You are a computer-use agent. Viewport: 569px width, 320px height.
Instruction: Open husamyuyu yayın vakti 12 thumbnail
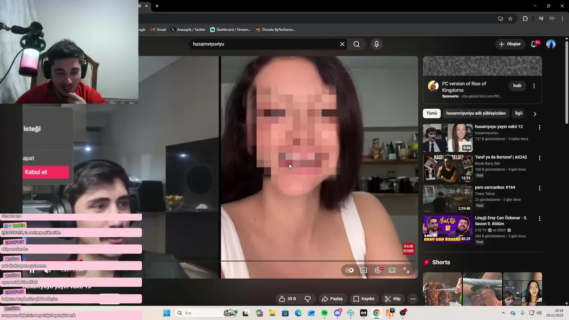(x=448, y=138)
